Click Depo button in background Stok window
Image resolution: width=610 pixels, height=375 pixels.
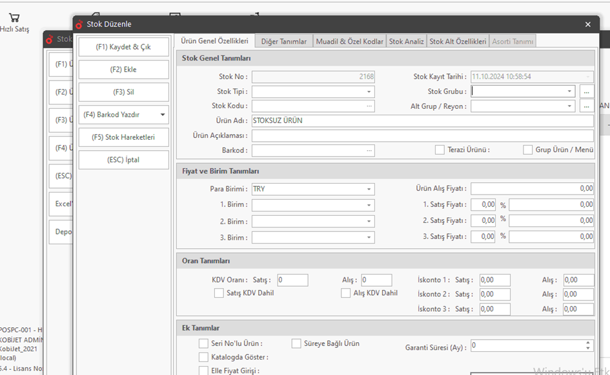(x=61, y=232)
